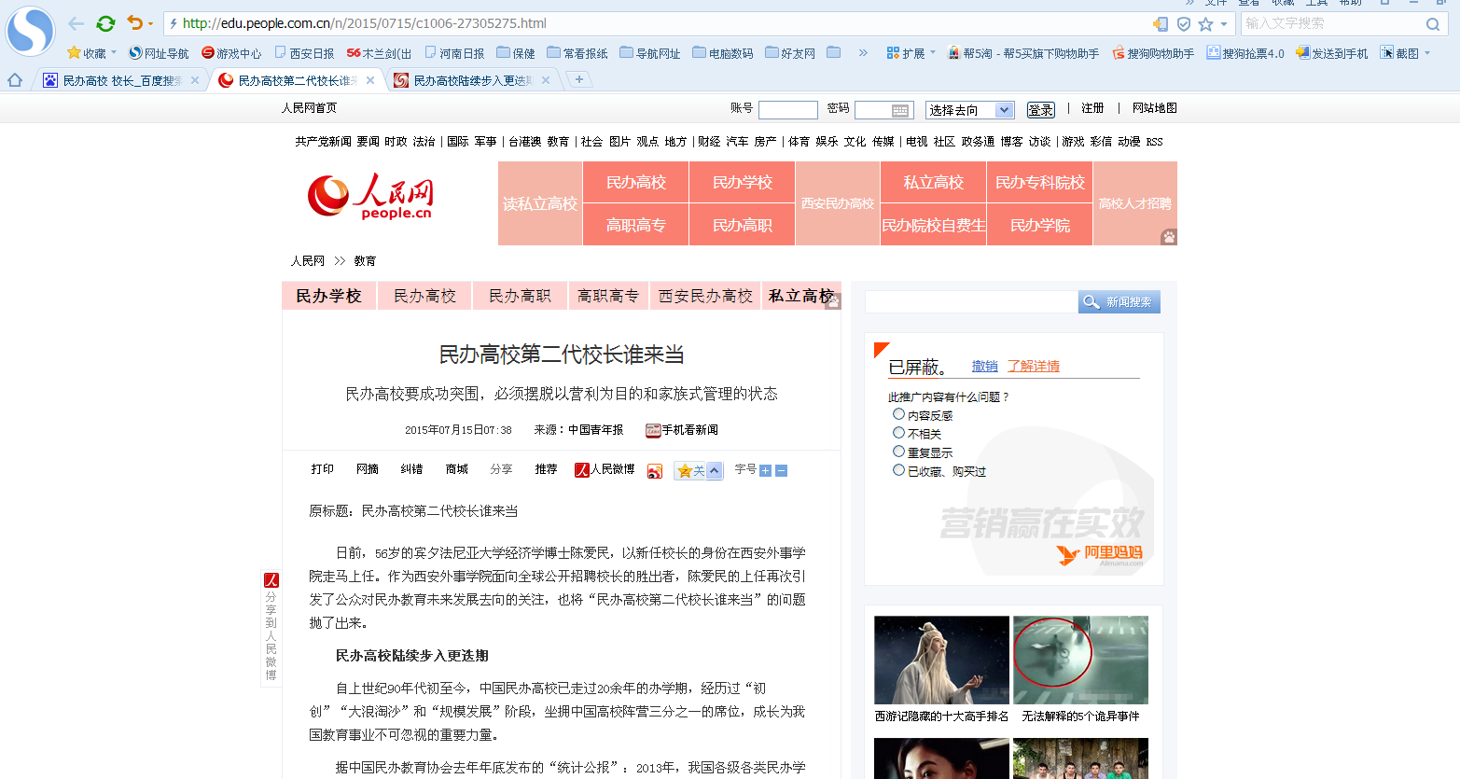Expand hidden bookmarks with the double chevron
The width and height of the screenshot is (1460, 779).
[863, 53]
